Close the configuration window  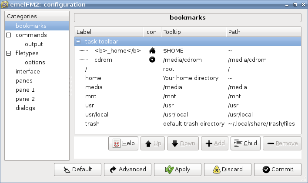pyautogui.click(x=303, y=4)
